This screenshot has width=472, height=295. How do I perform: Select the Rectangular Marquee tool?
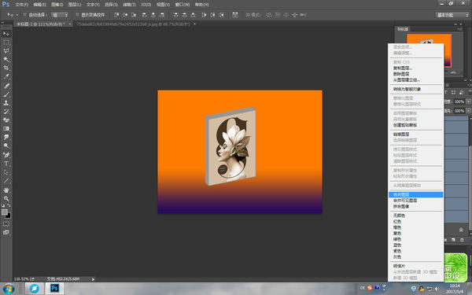(x=6, y=42)
